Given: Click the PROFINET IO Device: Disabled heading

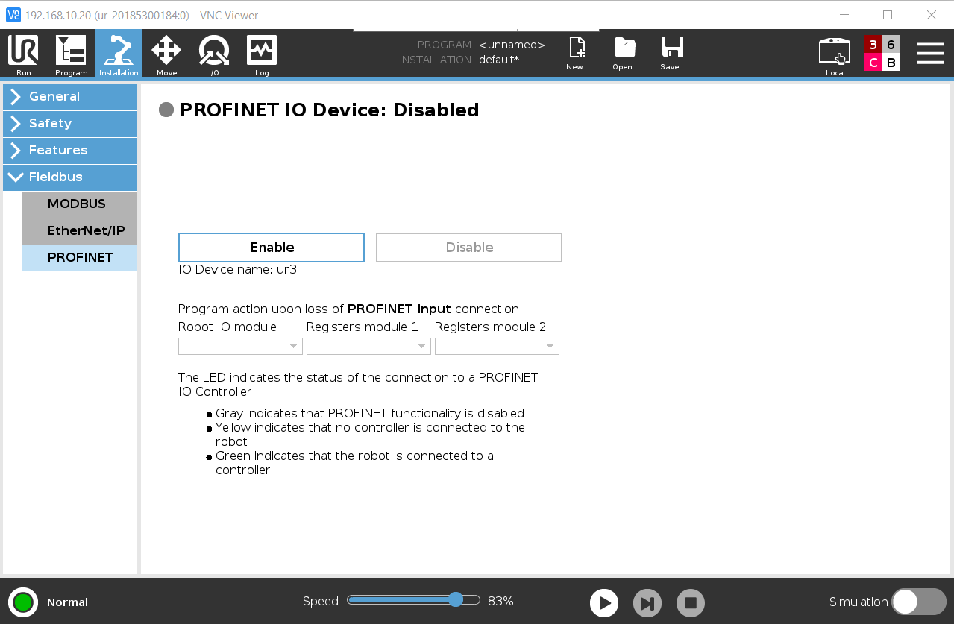Looking at the screenshot, I should coord(330,110).
